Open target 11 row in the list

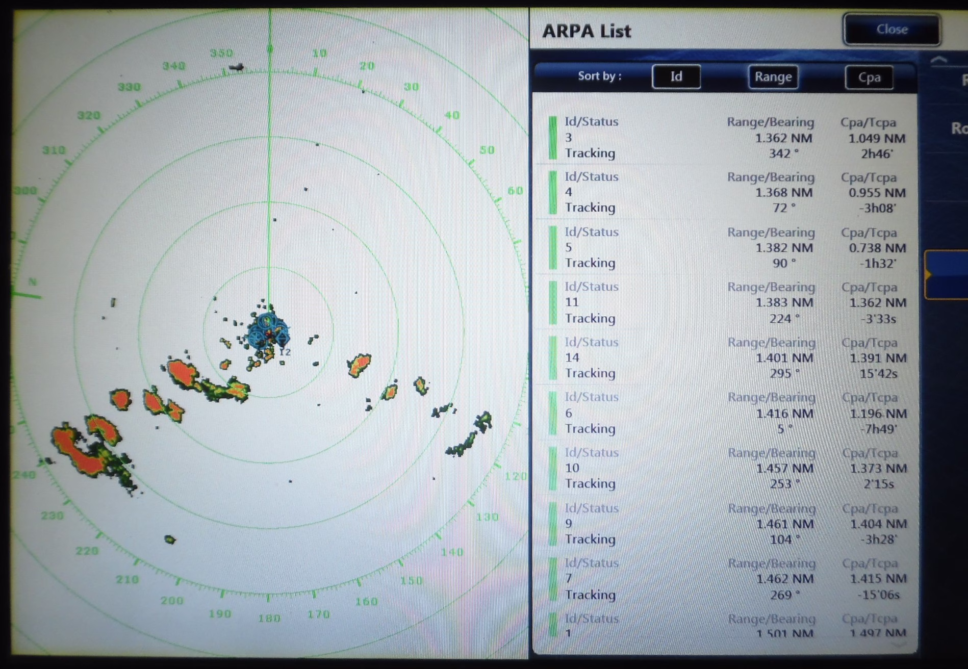tap(724, 303)
